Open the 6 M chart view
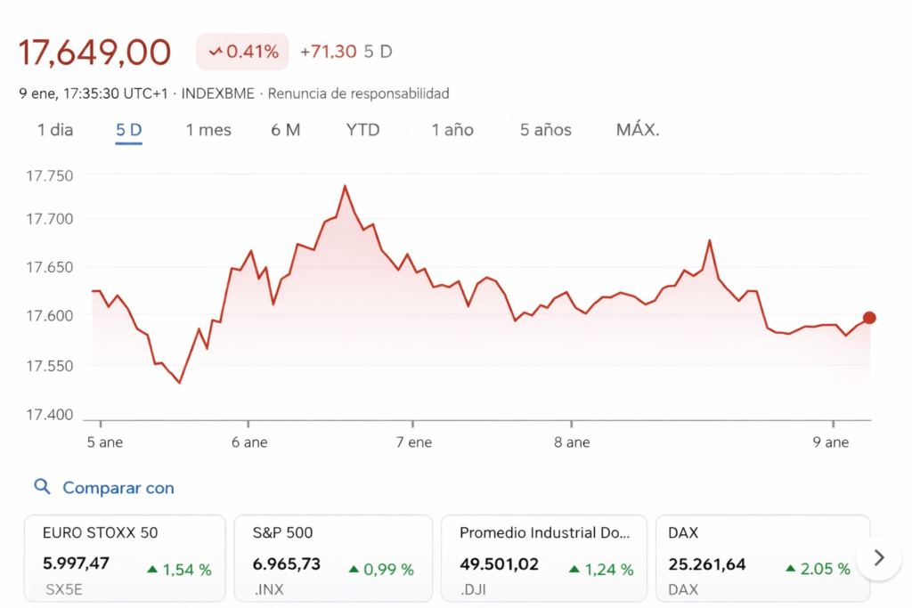 click(288, 129)
